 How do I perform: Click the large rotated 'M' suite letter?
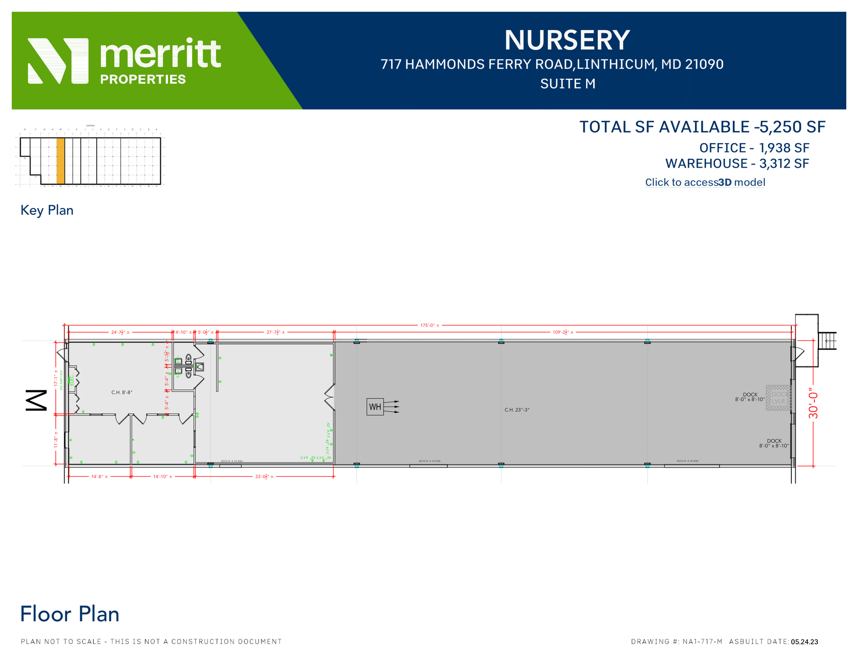[x=36, y=400]
